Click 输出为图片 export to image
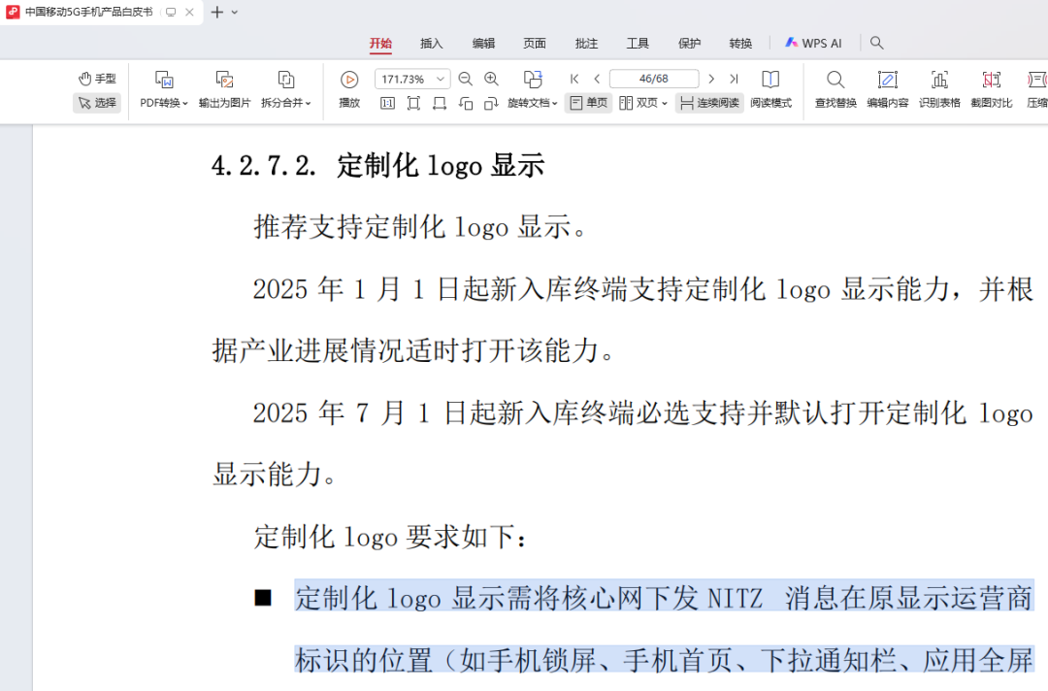The height and width of the screenshot is (691, 1048). [224, 89]
